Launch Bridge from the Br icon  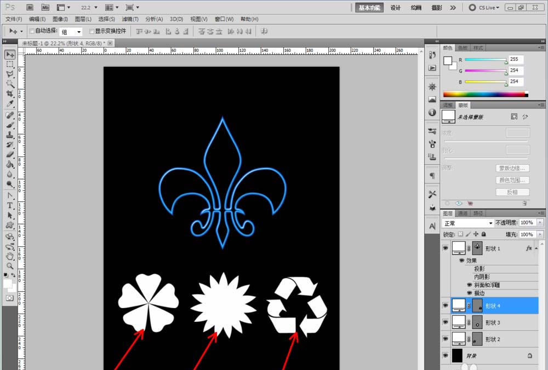point(30,7)
